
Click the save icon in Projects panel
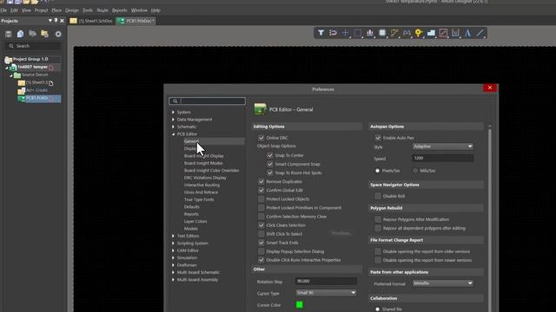pos(9,34)
